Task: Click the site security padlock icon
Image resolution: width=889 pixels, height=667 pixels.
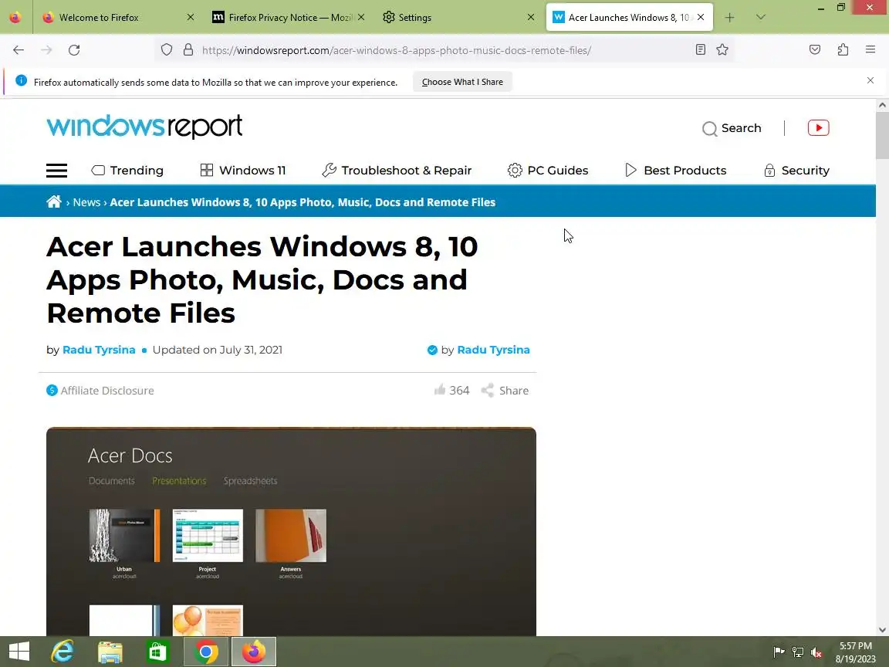Action: (188, 50)
